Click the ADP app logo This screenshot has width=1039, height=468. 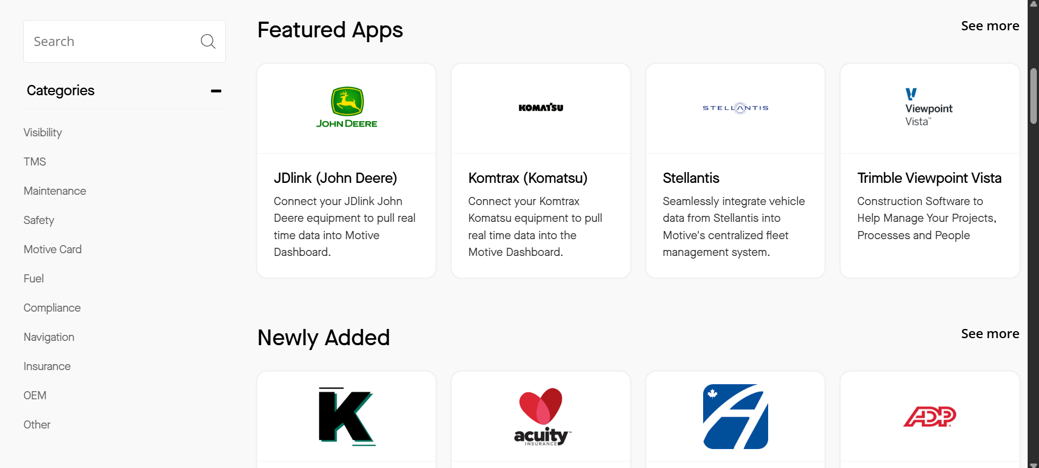[930, 417]
